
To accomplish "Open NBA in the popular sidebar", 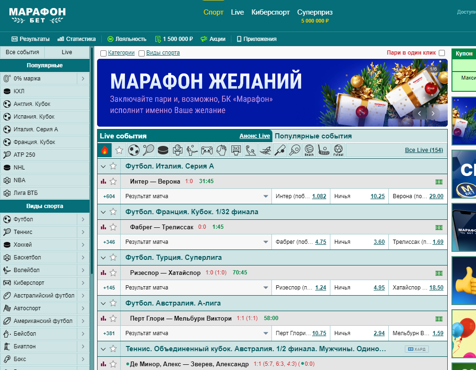I will (x=45, y=180).
